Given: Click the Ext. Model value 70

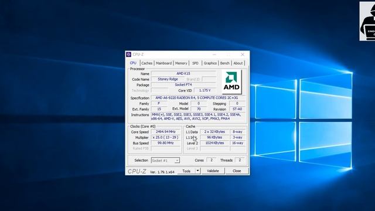Looking at the screenshot, I should tap(199, 109).
